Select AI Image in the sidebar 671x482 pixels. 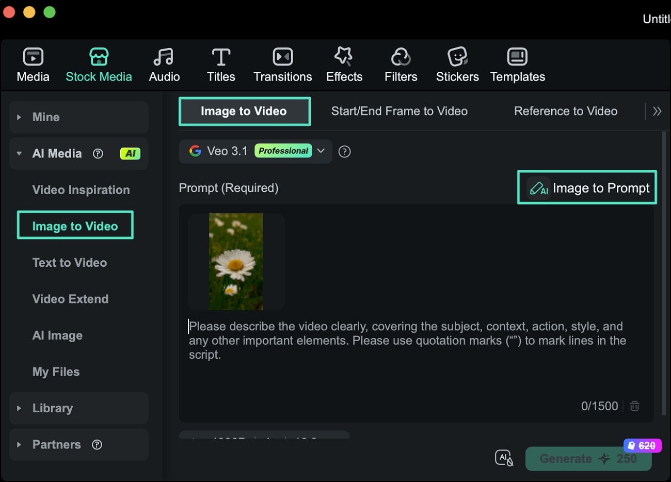[x=57, y=335]
